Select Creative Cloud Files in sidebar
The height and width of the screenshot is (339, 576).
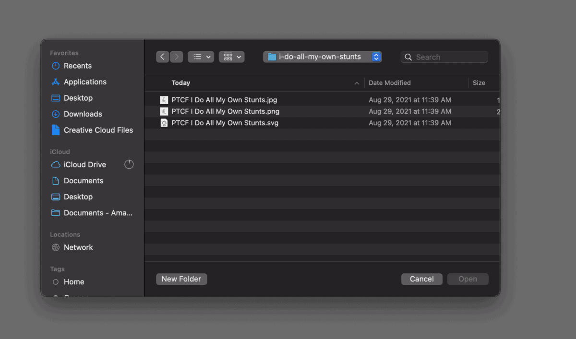click(98, 130)
